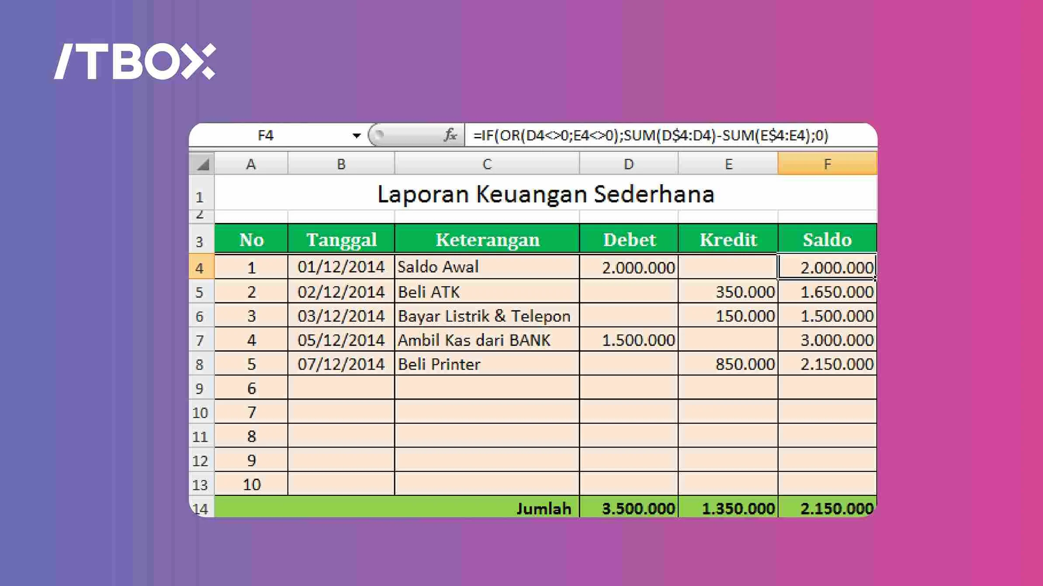
Task: Click the Kredit column heading cell
Action: 728,240
